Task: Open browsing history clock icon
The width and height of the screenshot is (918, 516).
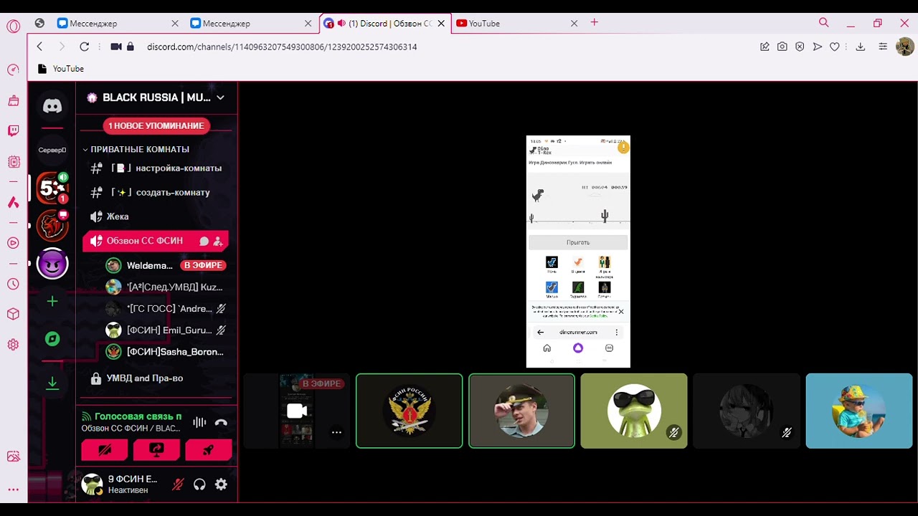Action: 13,284
